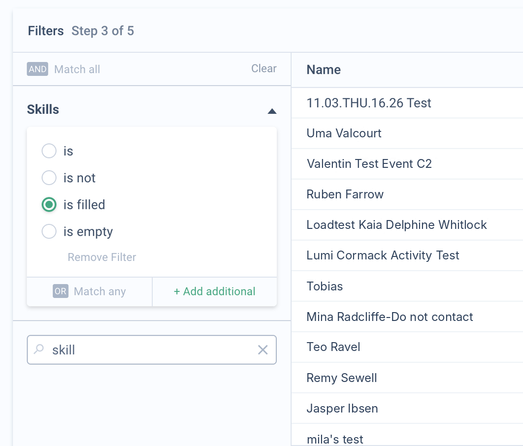Toggle the AND Match all control
This screenshot has height=446, width=523.
click(x=64, y=69)
